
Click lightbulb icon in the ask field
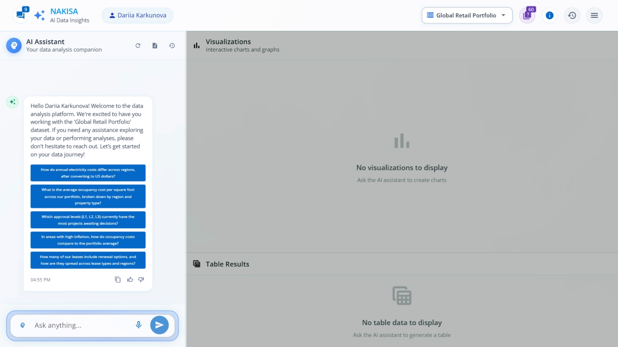coord(23,325)
